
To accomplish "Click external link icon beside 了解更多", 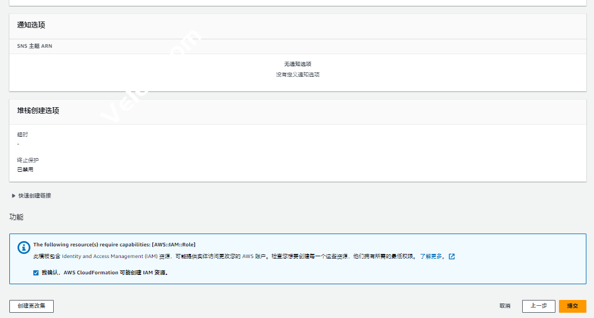I will (x=451, y=256).
